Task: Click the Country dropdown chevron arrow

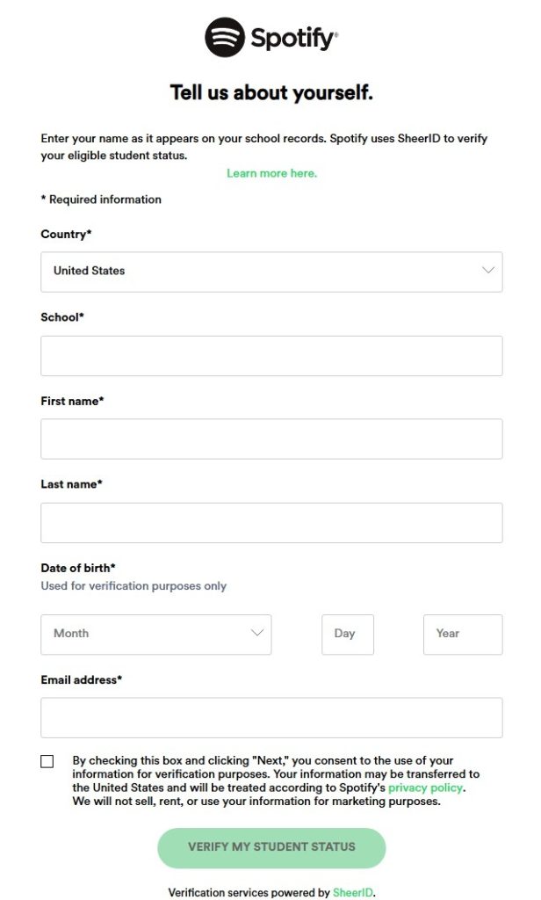Action: (x=488, y=271)
